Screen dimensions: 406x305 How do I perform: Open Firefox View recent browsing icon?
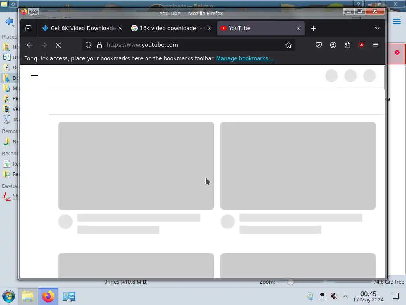pyautogui.click(x=28, y=28)
